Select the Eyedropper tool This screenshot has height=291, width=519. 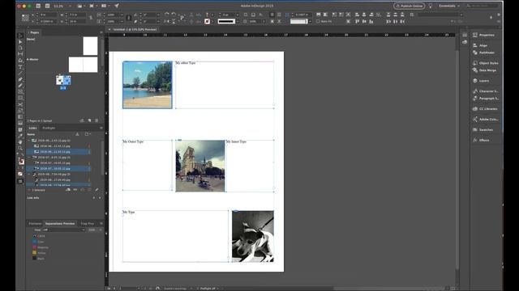click(x=20, y=136)
